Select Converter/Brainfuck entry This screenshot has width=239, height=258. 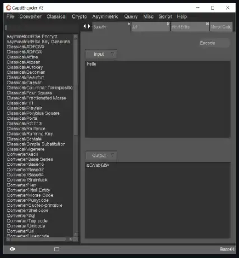click(27, 180)
